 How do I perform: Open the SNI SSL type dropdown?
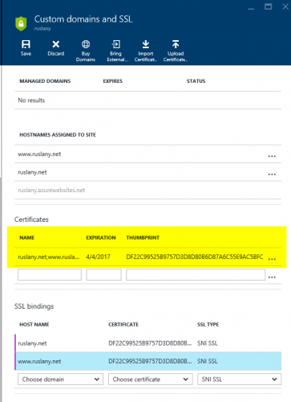pos(240,379)
